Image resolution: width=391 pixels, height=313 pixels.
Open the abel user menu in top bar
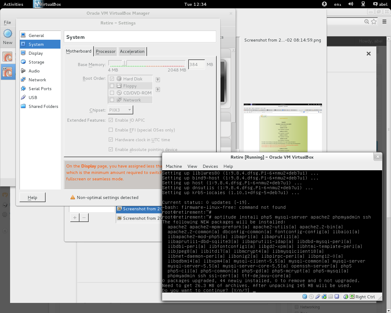tap(380, 4)
